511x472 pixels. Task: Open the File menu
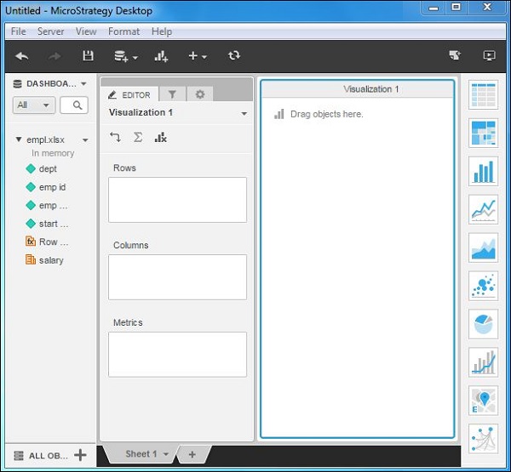click(x=18, y=31)
